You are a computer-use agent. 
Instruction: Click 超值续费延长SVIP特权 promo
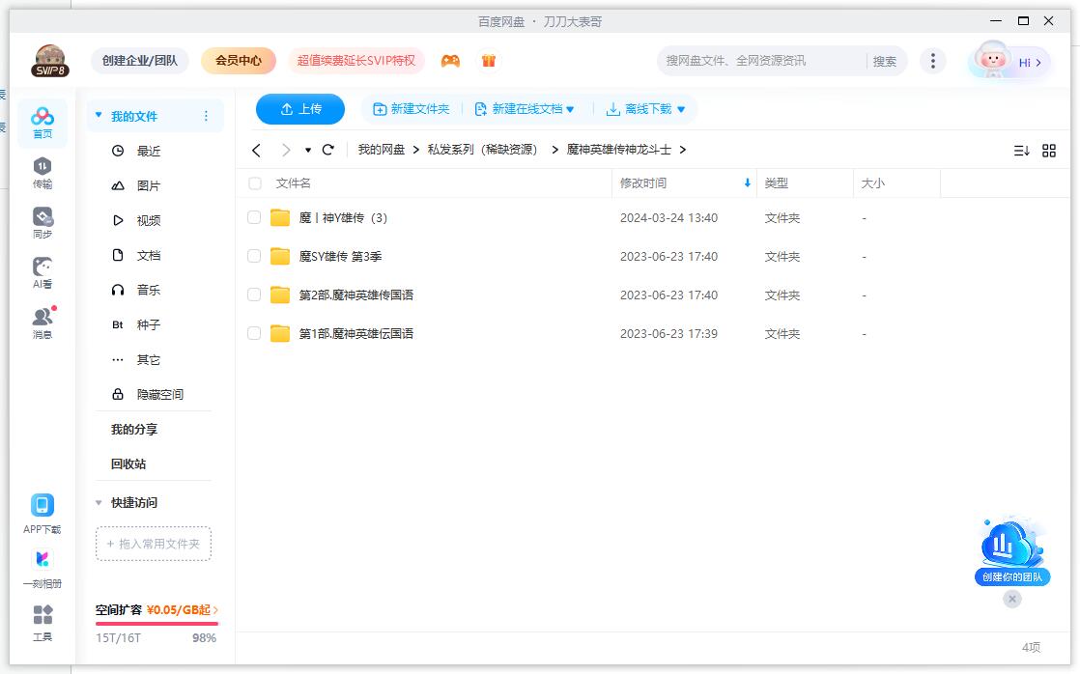tap(356, 61)
